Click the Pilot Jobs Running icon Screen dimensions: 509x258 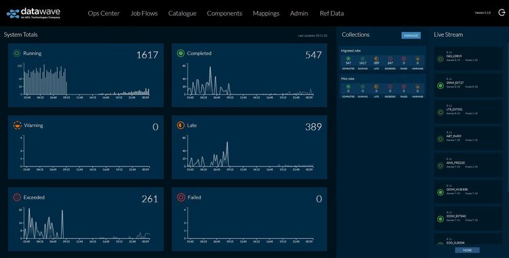[x=362, y=87]
